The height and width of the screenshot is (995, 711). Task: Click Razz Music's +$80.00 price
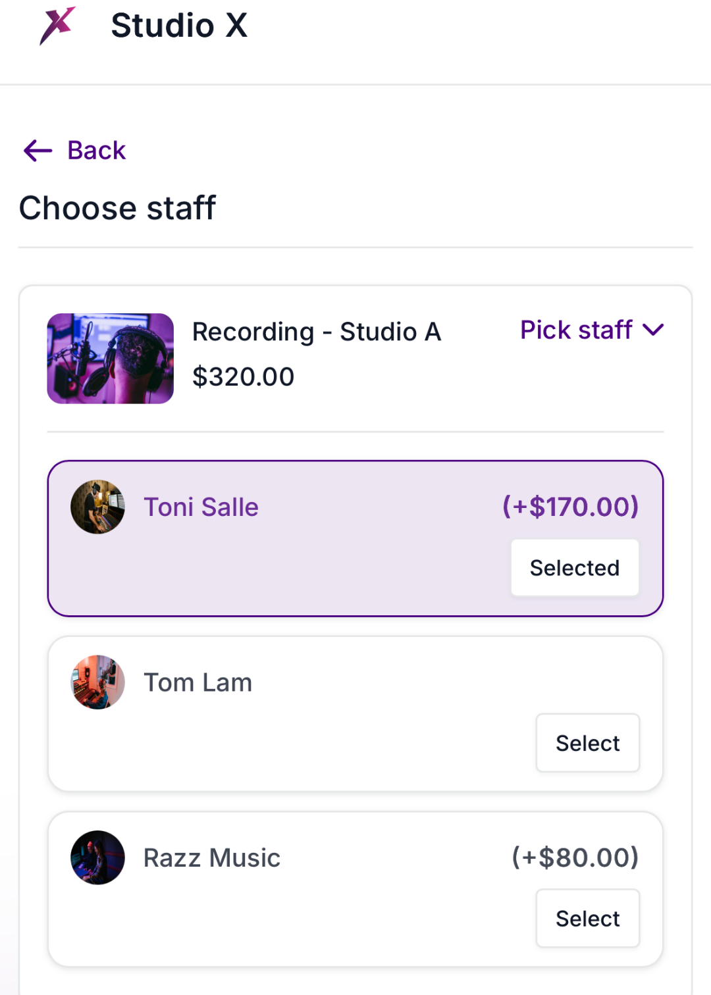[575, 857]
